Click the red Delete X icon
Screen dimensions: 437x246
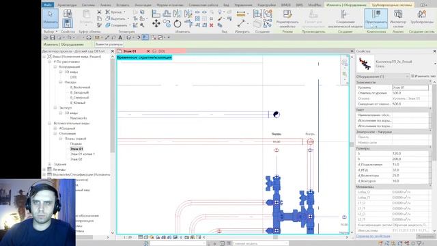(211, 25)
